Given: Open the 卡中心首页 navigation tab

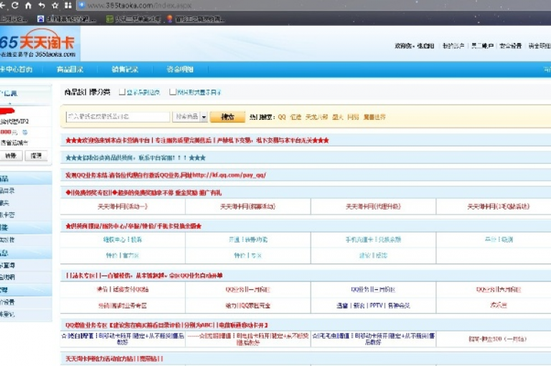Looking at the screenshot, I should (16, 70).
